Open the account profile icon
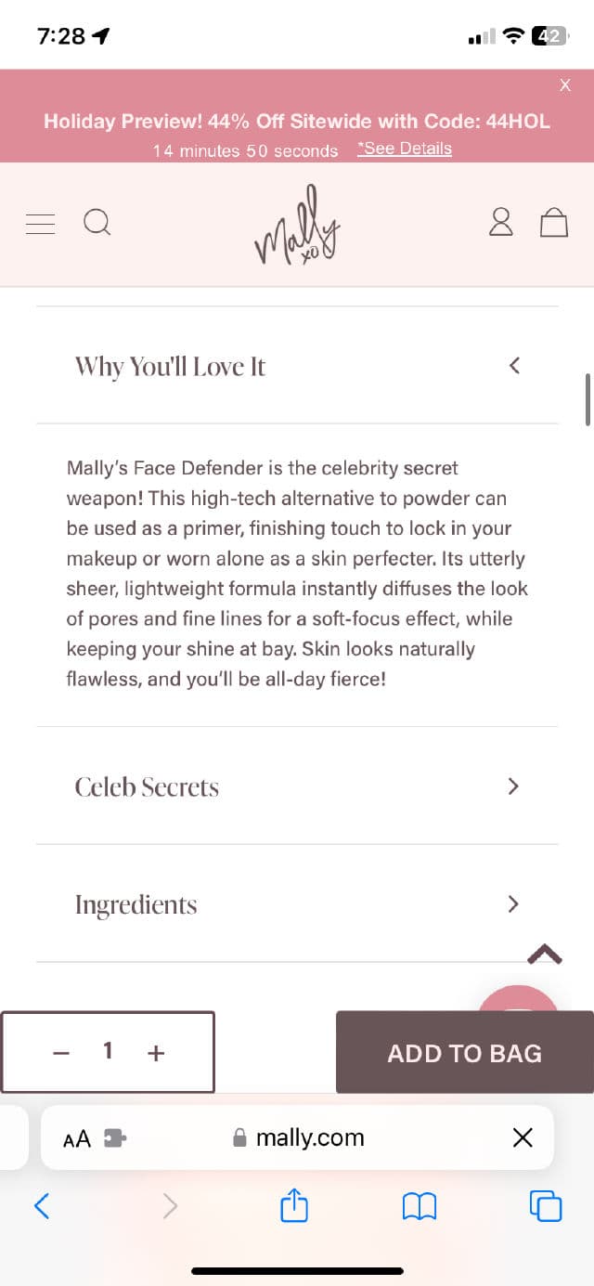This screenshot has width=594, height=1286. 500,223
